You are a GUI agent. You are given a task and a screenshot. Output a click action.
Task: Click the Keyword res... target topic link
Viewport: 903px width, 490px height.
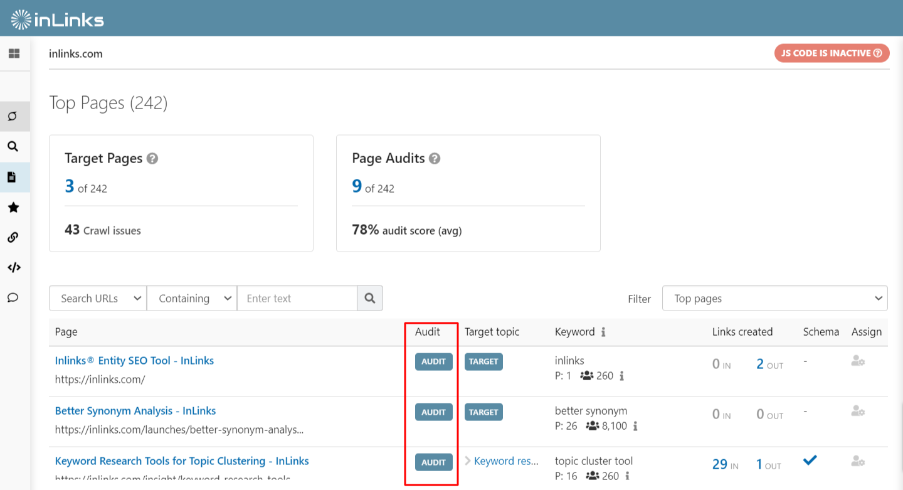(506, 461)
